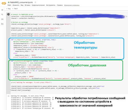The height and width of the screenshot is (110, 128).
Task: Click the 'def on_temperature_message' line
Action: tap(34, 40)
